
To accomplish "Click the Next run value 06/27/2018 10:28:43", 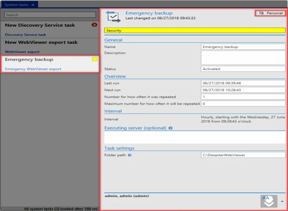I will coord(243,90).
